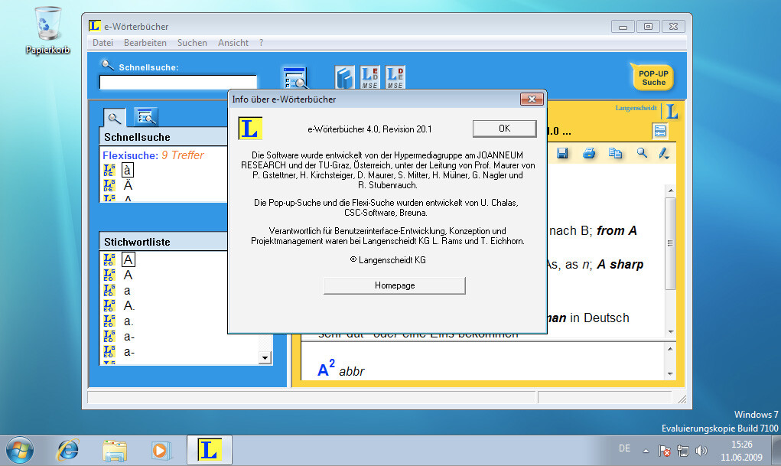The width and height of the screenshot is (781, 466).
Task: Click the copy icon in article toolbar
Action: tap(615, 153)
